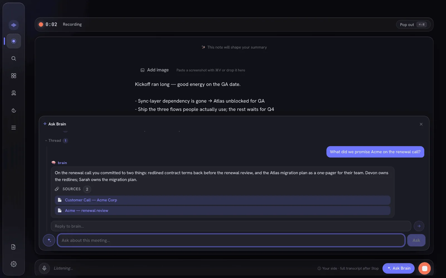Click the Ask Brain button at bottom
Image resolution: width=446 pixels, height=278 pixels.
[x=399, y=268]
